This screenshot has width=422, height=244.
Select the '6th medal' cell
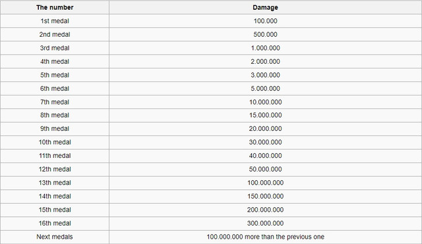coord(55,89)
